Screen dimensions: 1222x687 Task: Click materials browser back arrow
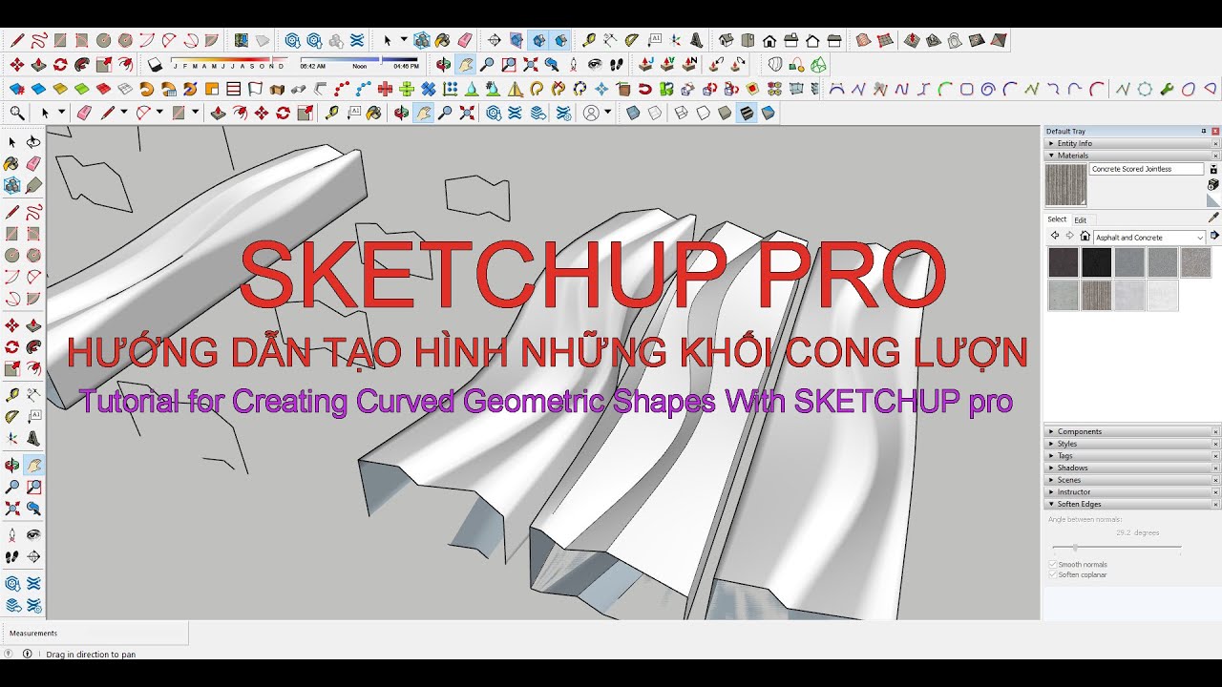pyautogui.click(x=1055, y=236)
